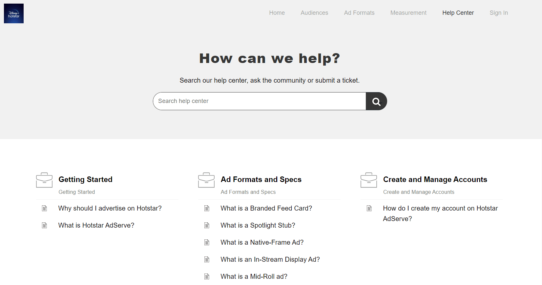Navigate to the Measurement page

tap(408, 13)
